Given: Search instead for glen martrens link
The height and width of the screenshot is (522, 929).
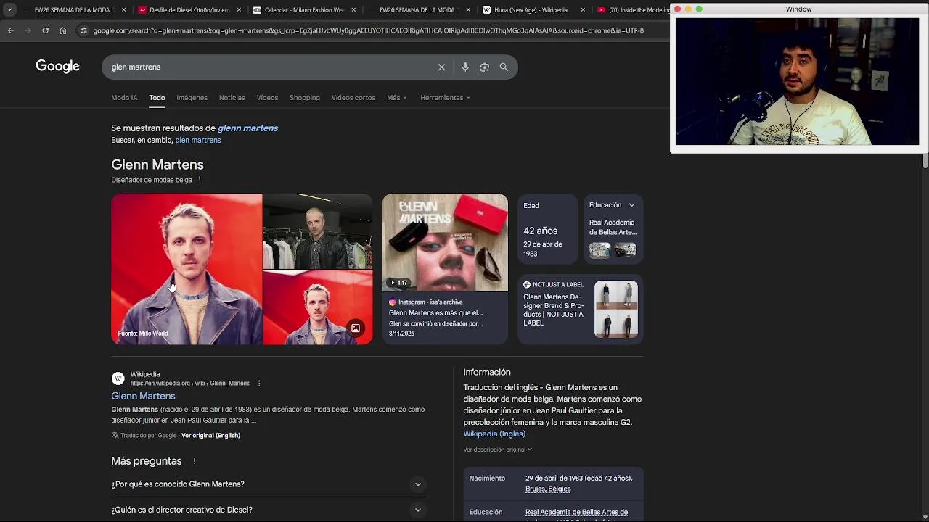Looking at the screenshot, I should [197, 140].
